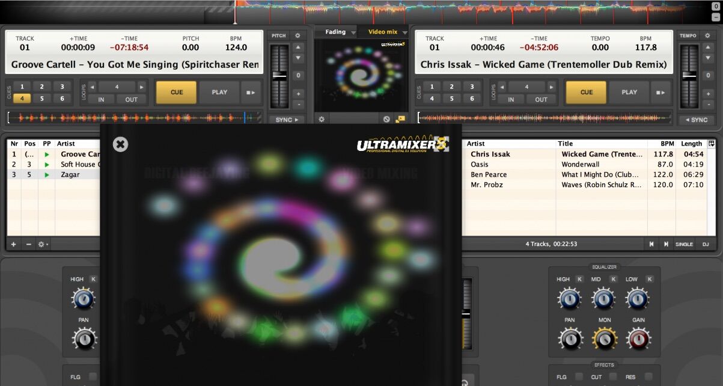Open right deck tempo settings gear
723x386 pixels.
[x=707, y=35]
